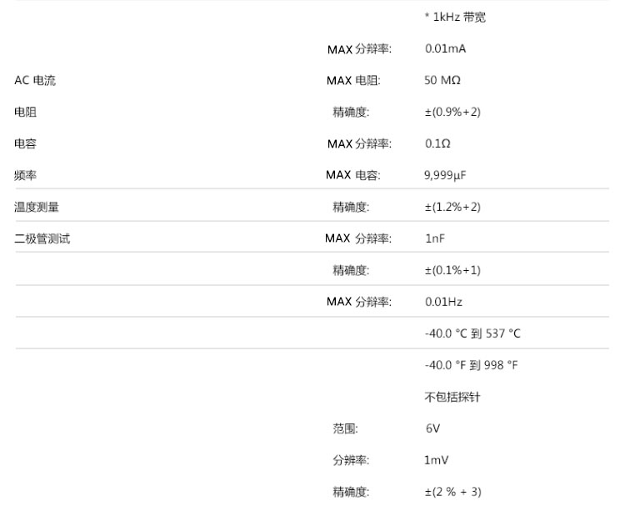Click the MAX 电阻 label
This screenshot has height=516, width=625.
[352, 81]
